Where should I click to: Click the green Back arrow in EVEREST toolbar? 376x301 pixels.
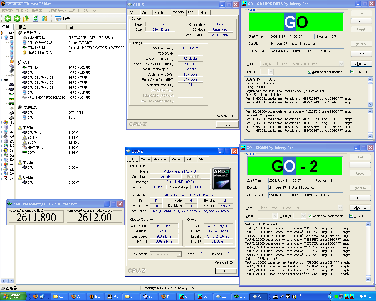tap(8, 19)
